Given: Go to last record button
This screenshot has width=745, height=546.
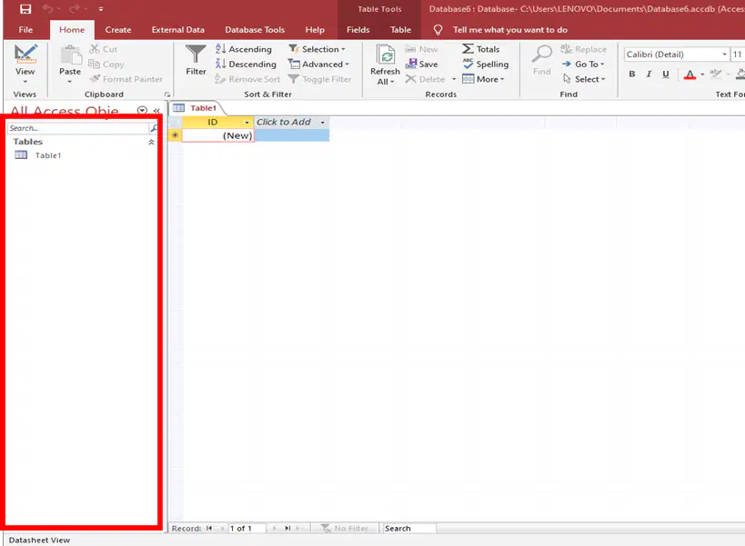Looking at the screenshot, I should coord(287,528).
